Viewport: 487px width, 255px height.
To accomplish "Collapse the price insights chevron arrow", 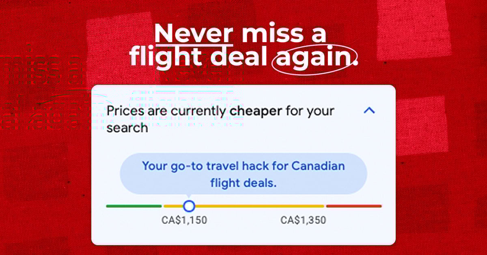I will pyautogui.click(x=369, y=110).
